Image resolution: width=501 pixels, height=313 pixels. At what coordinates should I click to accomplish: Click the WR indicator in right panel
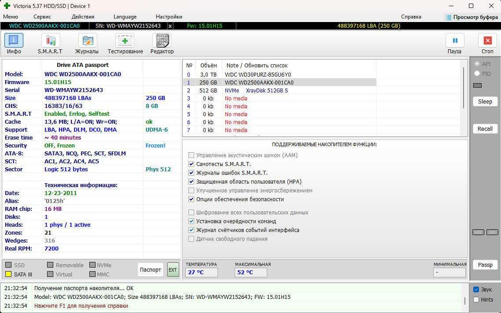tap(478, 232)
